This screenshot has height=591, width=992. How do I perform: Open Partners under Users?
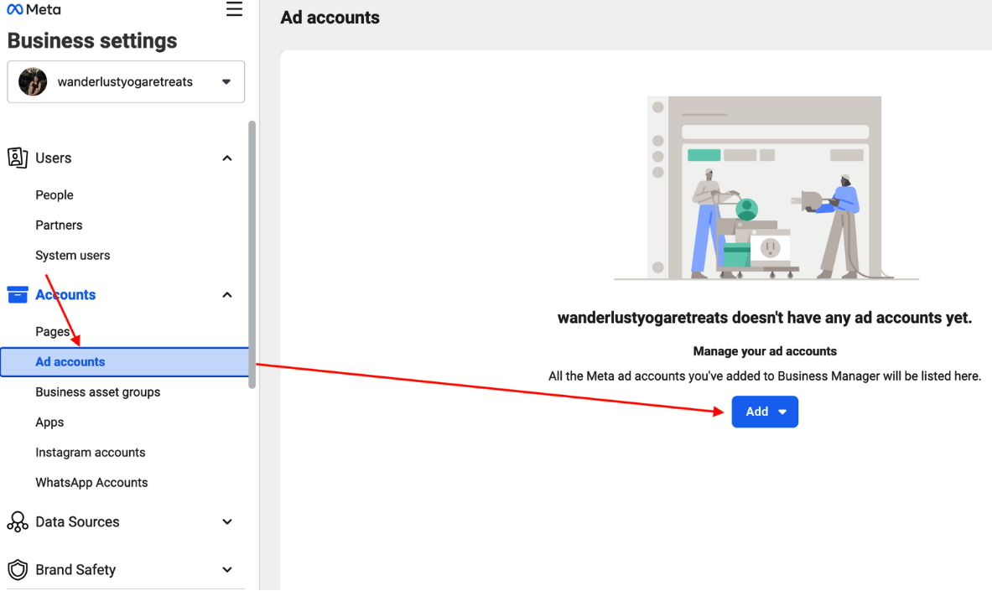[59, 226]
